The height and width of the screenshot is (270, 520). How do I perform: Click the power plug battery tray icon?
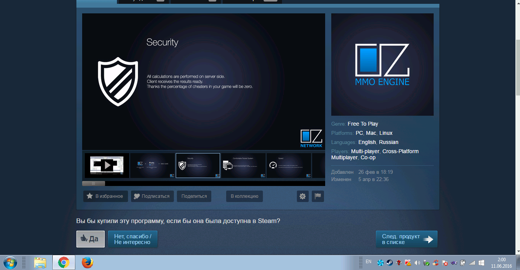tap(463, 263)
